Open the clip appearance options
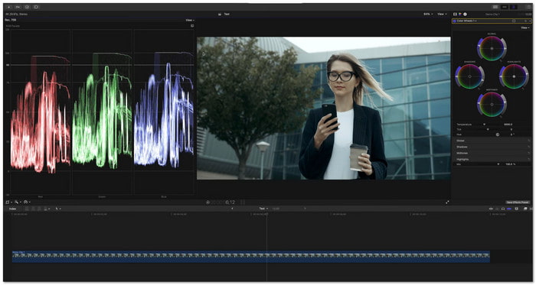 tap(517, 209)
